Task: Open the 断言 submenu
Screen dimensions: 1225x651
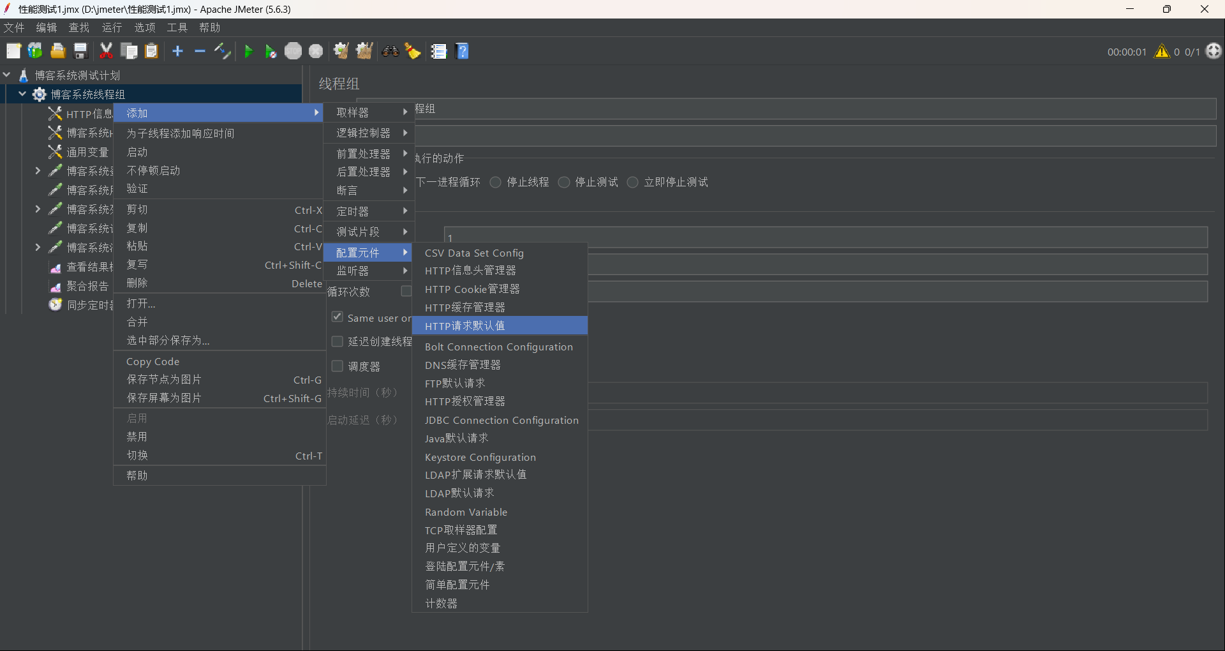Action: click(369, 190)
